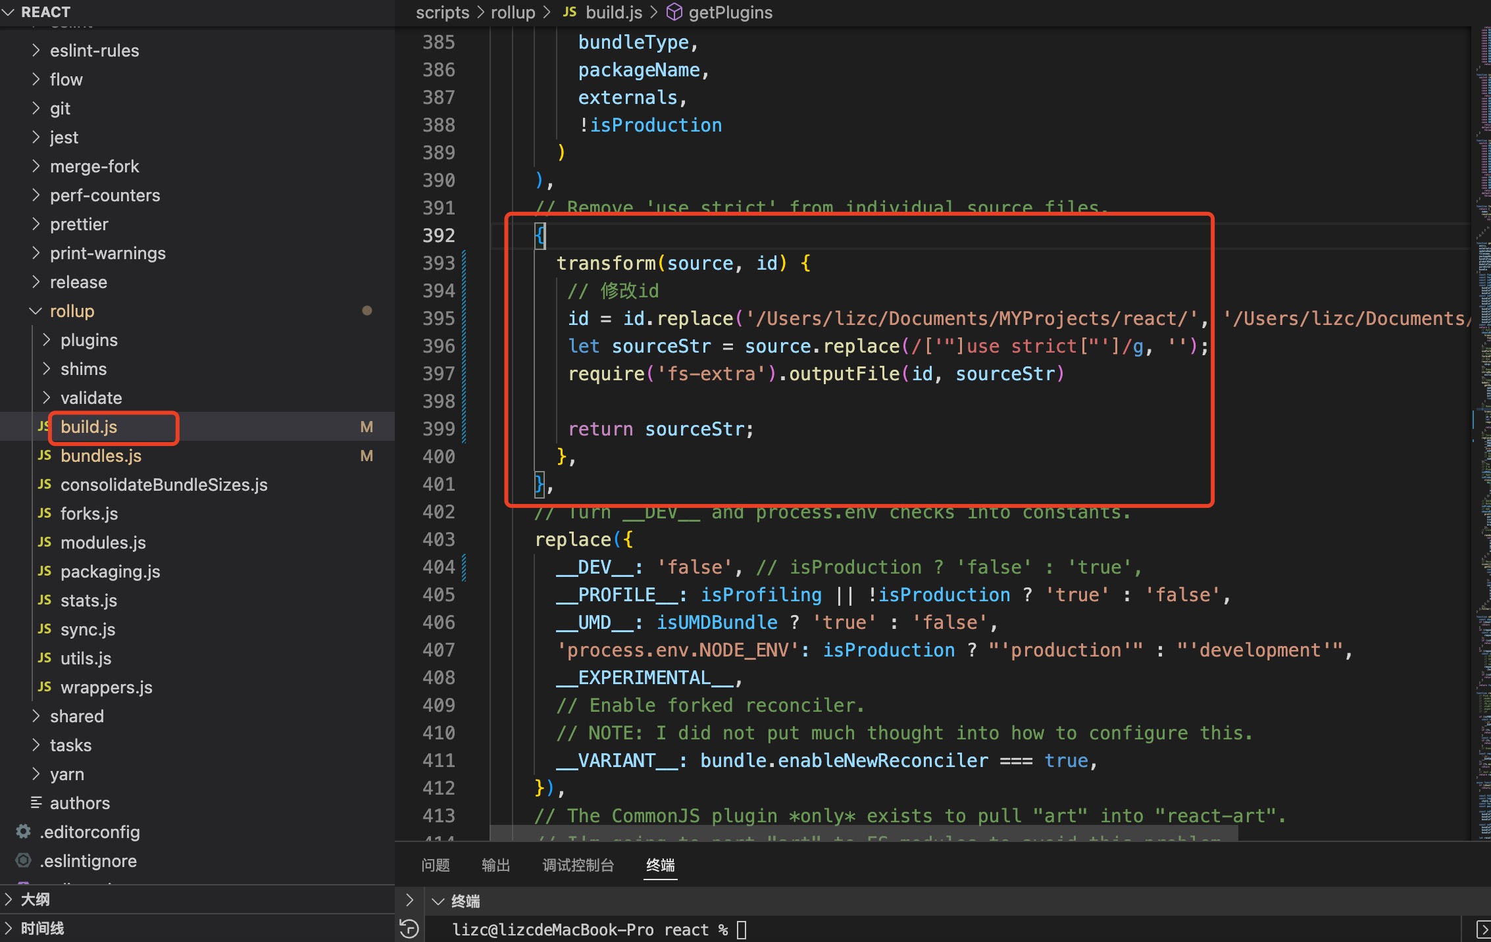This screenshot has width=1491, height=942.
Task: Open the 调试控制台 debug console tab
Action: (x=578, y=864)
